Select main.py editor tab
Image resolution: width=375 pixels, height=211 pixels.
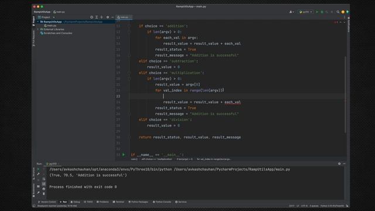124,17
